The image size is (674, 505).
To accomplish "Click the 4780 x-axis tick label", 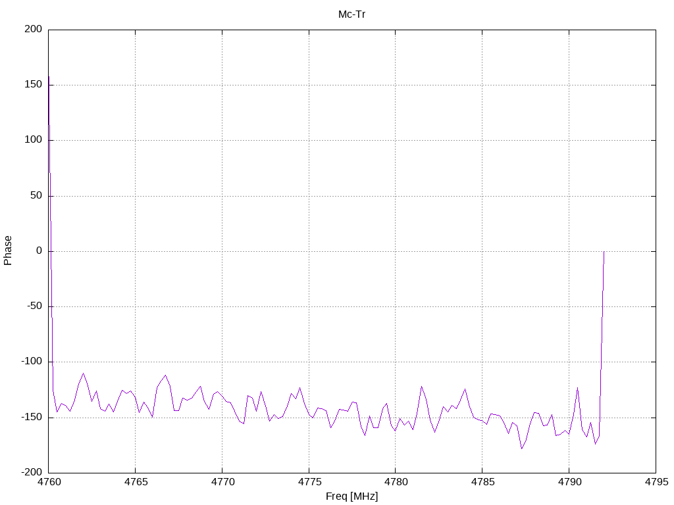I will (x=396, y=482).
